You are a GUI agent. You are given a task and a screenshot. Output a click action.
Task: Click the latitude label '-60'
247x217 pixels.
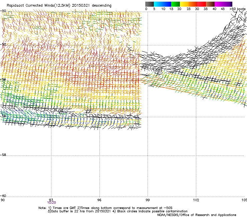3,196
